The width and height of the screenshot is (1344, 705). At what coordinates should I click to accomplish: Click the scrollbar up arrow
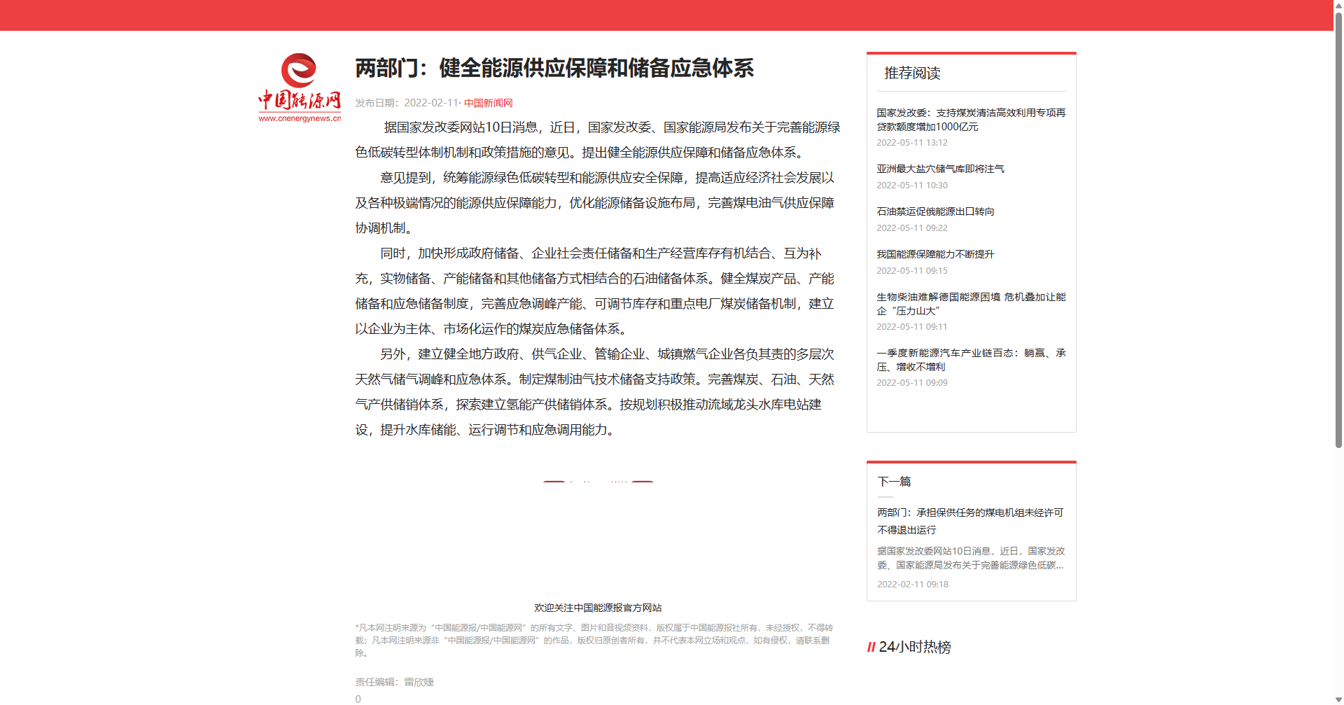point(1338,5)
